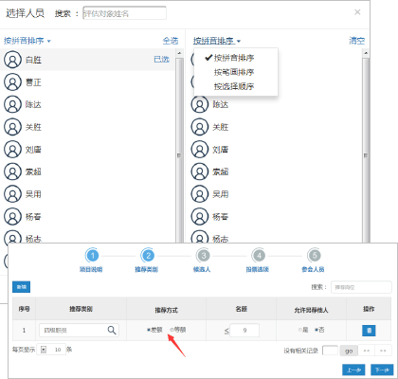Select the 等额 radio option
This screenshot has height=379, width=398.
[172, 330]
